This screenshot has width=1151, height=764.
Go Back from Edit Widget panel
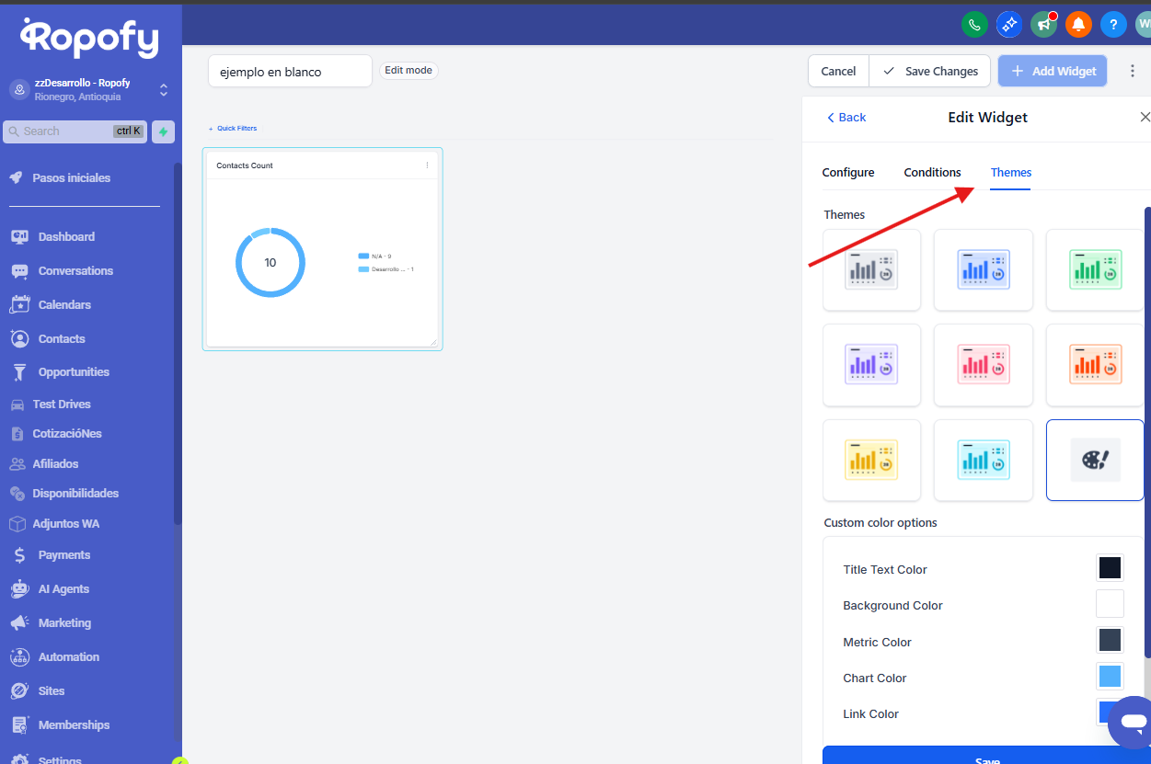coord(846,118)
